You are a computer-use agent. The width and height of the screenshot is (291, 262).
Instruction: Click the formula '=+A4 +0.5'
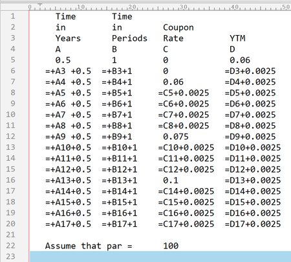(68, 82)
